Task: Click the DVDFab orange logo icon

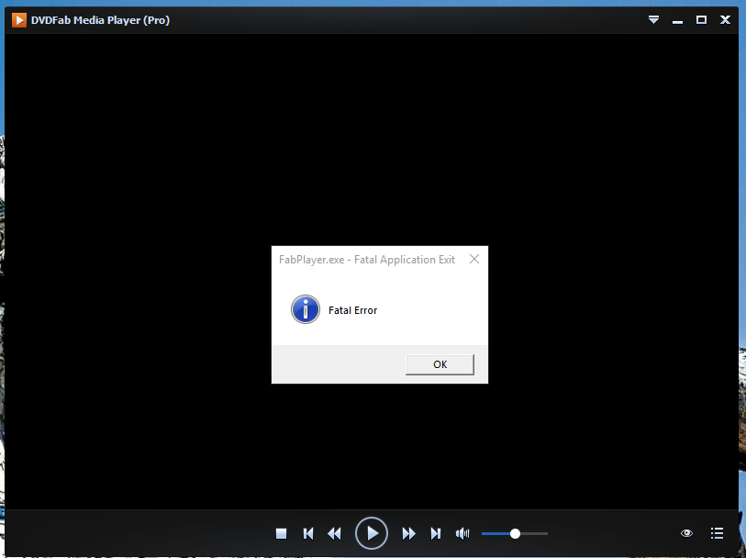Action: (x=19, y=20)
